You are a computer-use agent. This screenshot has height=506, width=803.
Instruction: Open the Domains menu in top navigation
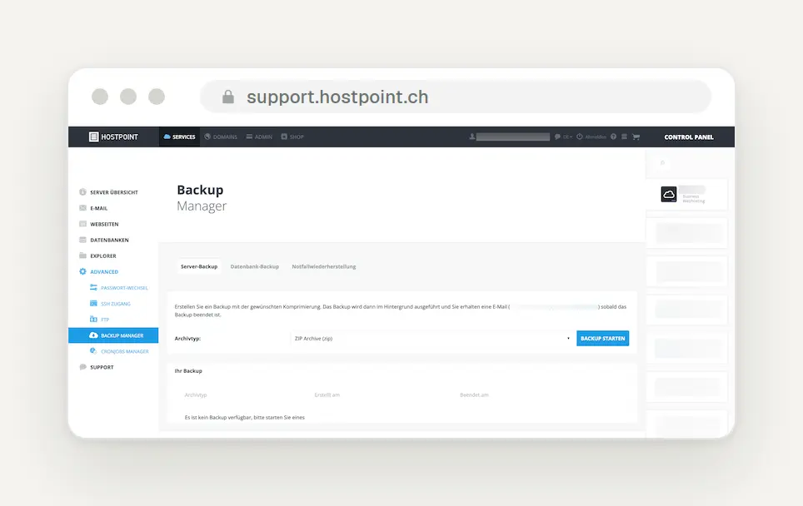coord(221,136)
